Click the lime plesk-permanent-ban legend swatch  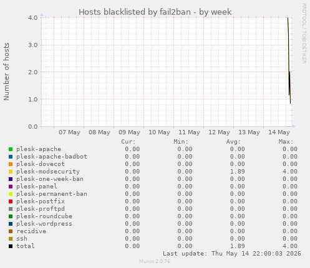click(11, 194)
